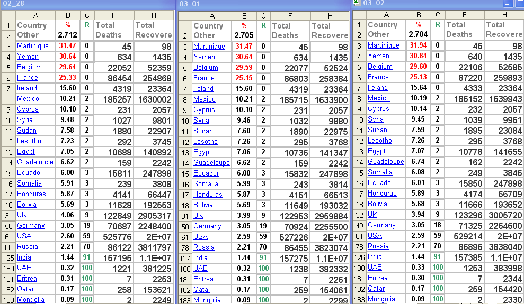Select column B header in the 03_01 window

click(244, 16)
